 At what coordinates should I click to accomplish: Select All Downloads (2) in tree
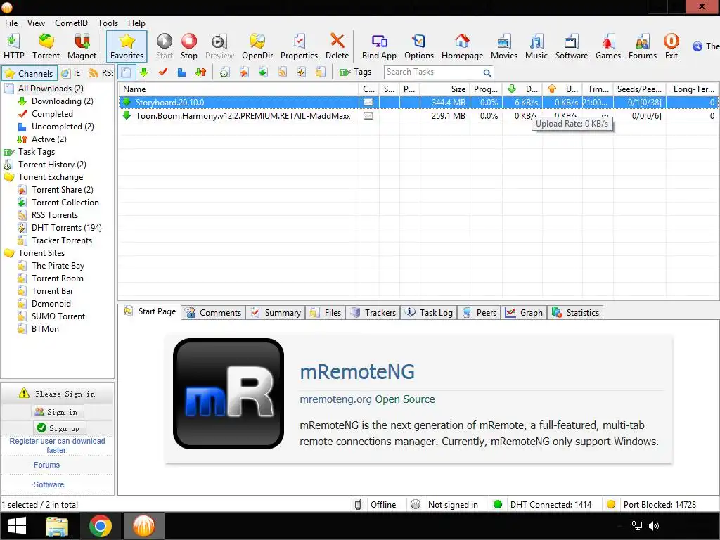pyautogui.click(x=51, y=89)
